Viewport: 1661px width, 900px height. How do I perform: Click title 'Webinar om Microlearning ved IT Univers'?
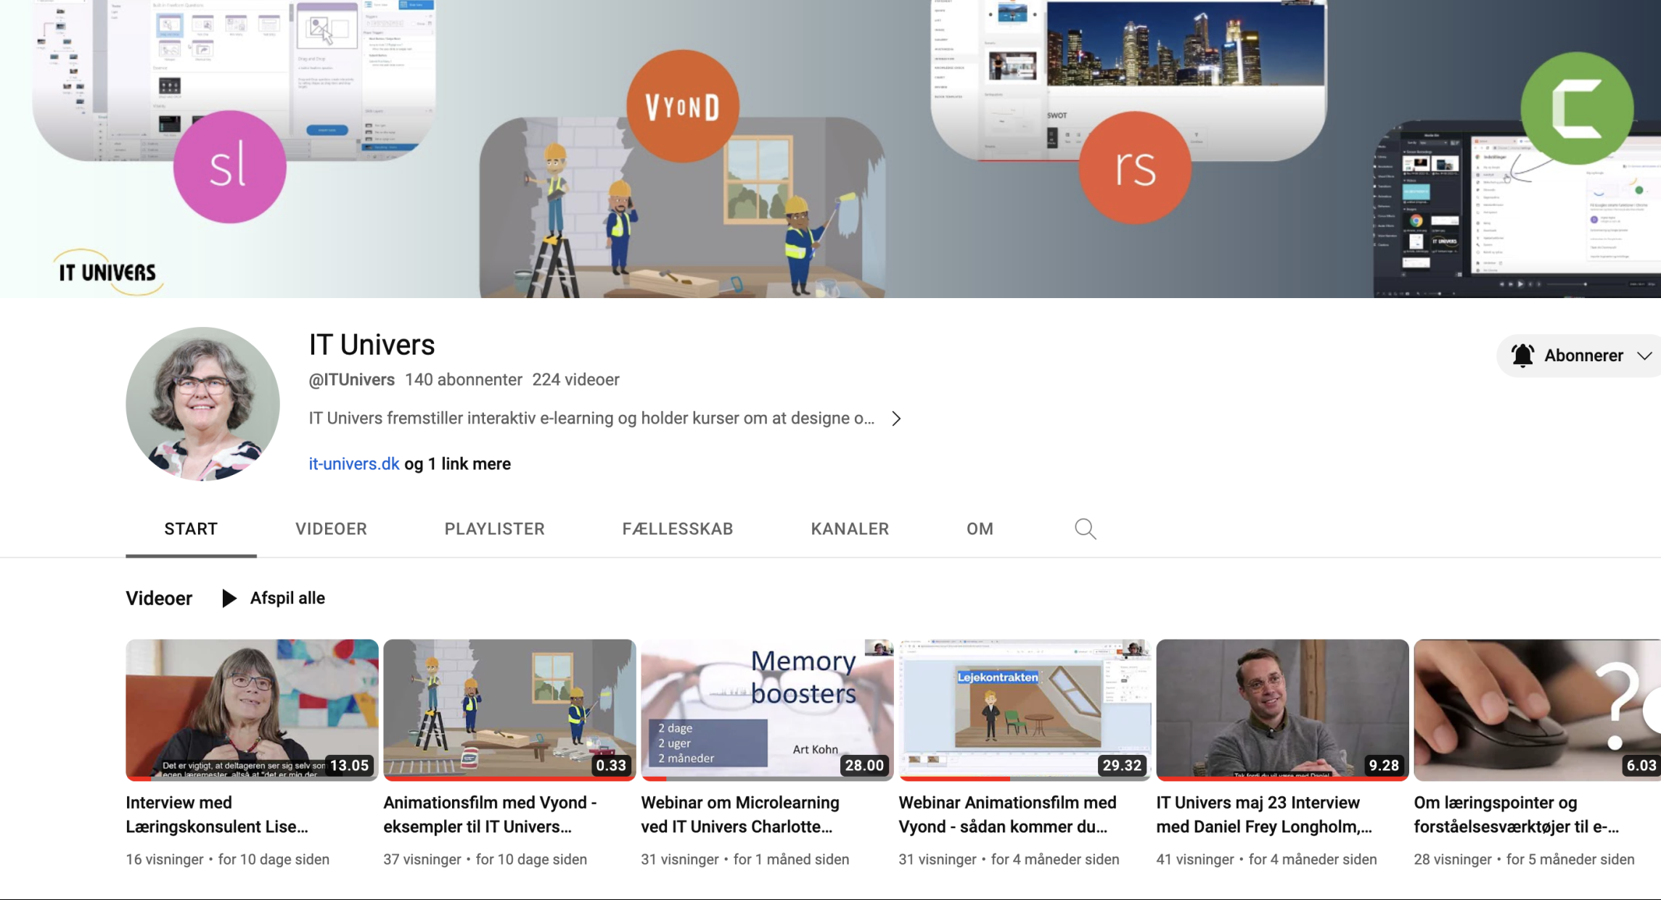(x=740, y=814)
